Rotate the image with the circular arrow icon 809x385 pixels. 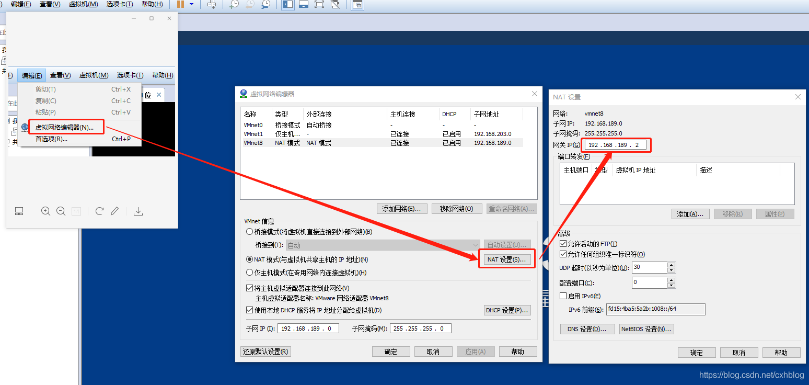(99, 211)
